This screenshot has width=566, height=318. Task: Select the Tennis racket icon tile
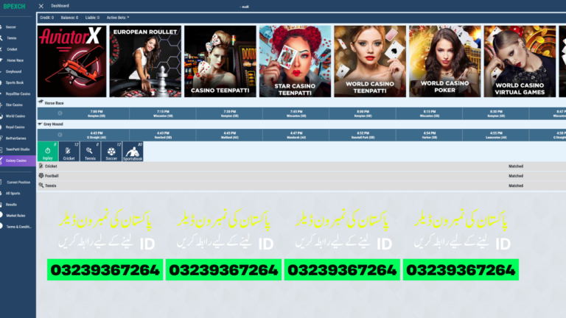tap(90, 152)
